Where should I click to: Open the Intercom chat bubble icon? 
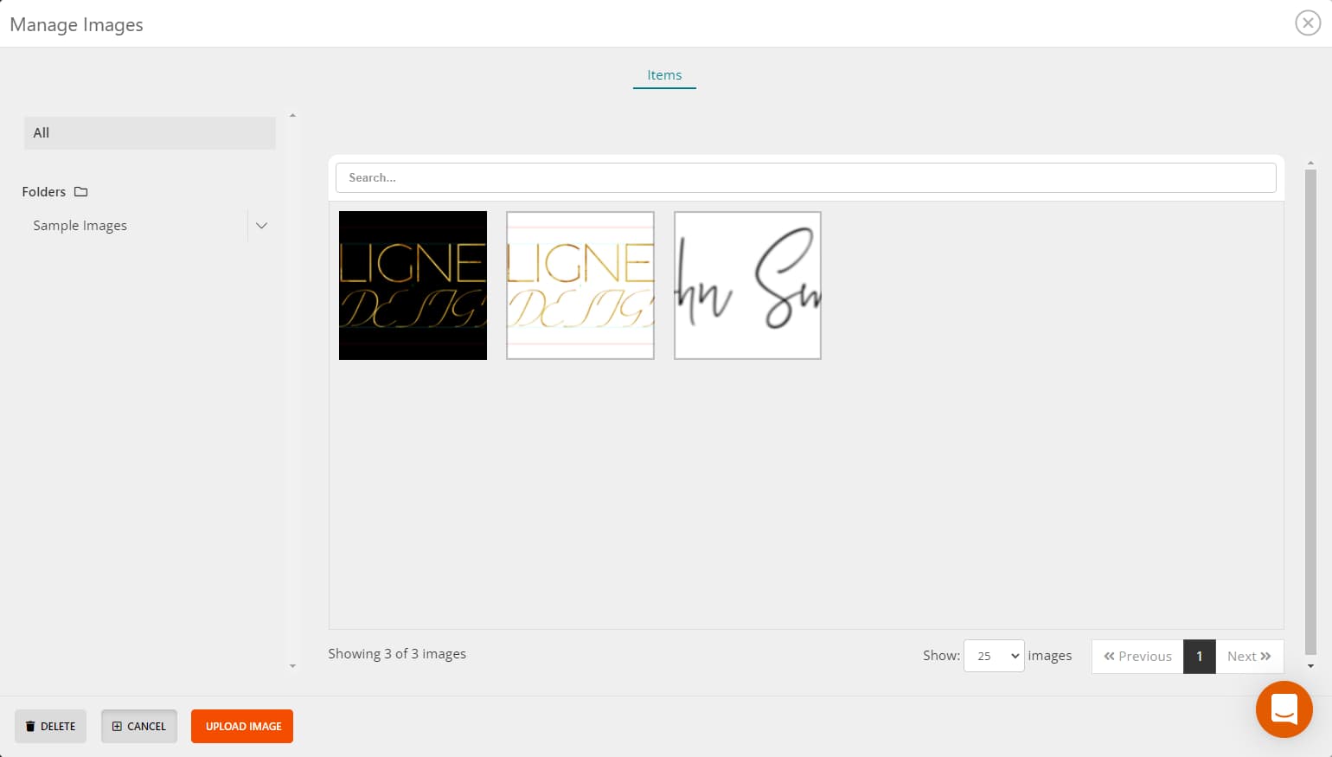tap(1284, 709)
